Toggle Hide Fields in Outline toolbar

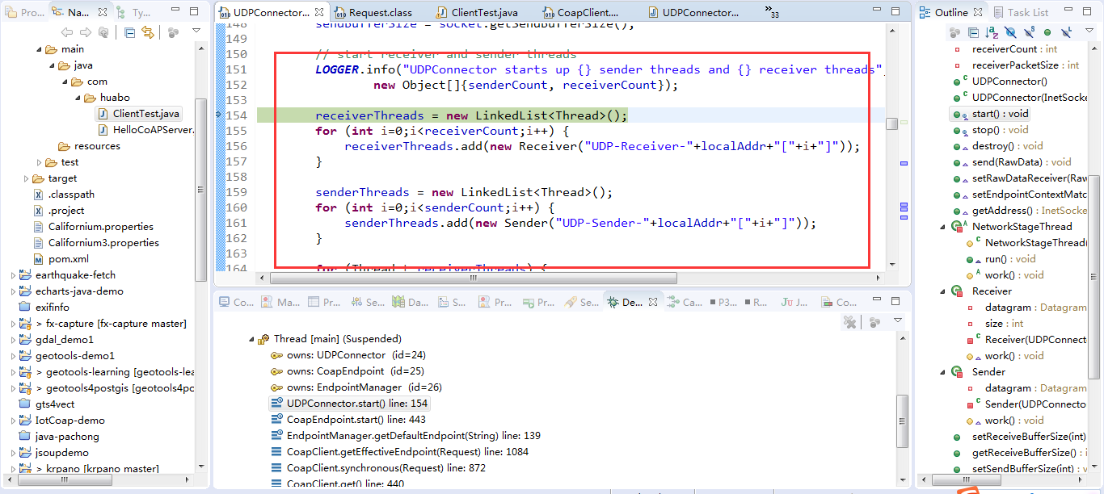point(1010,32)
